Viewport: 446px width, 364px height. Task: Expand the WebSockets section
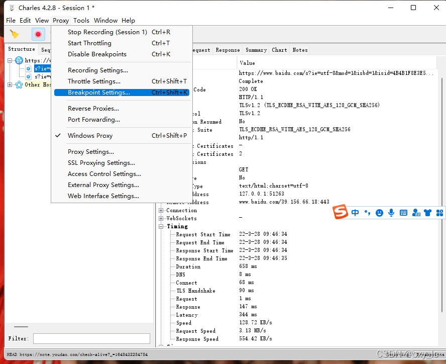pyautogui.click(x=161, y=218)
